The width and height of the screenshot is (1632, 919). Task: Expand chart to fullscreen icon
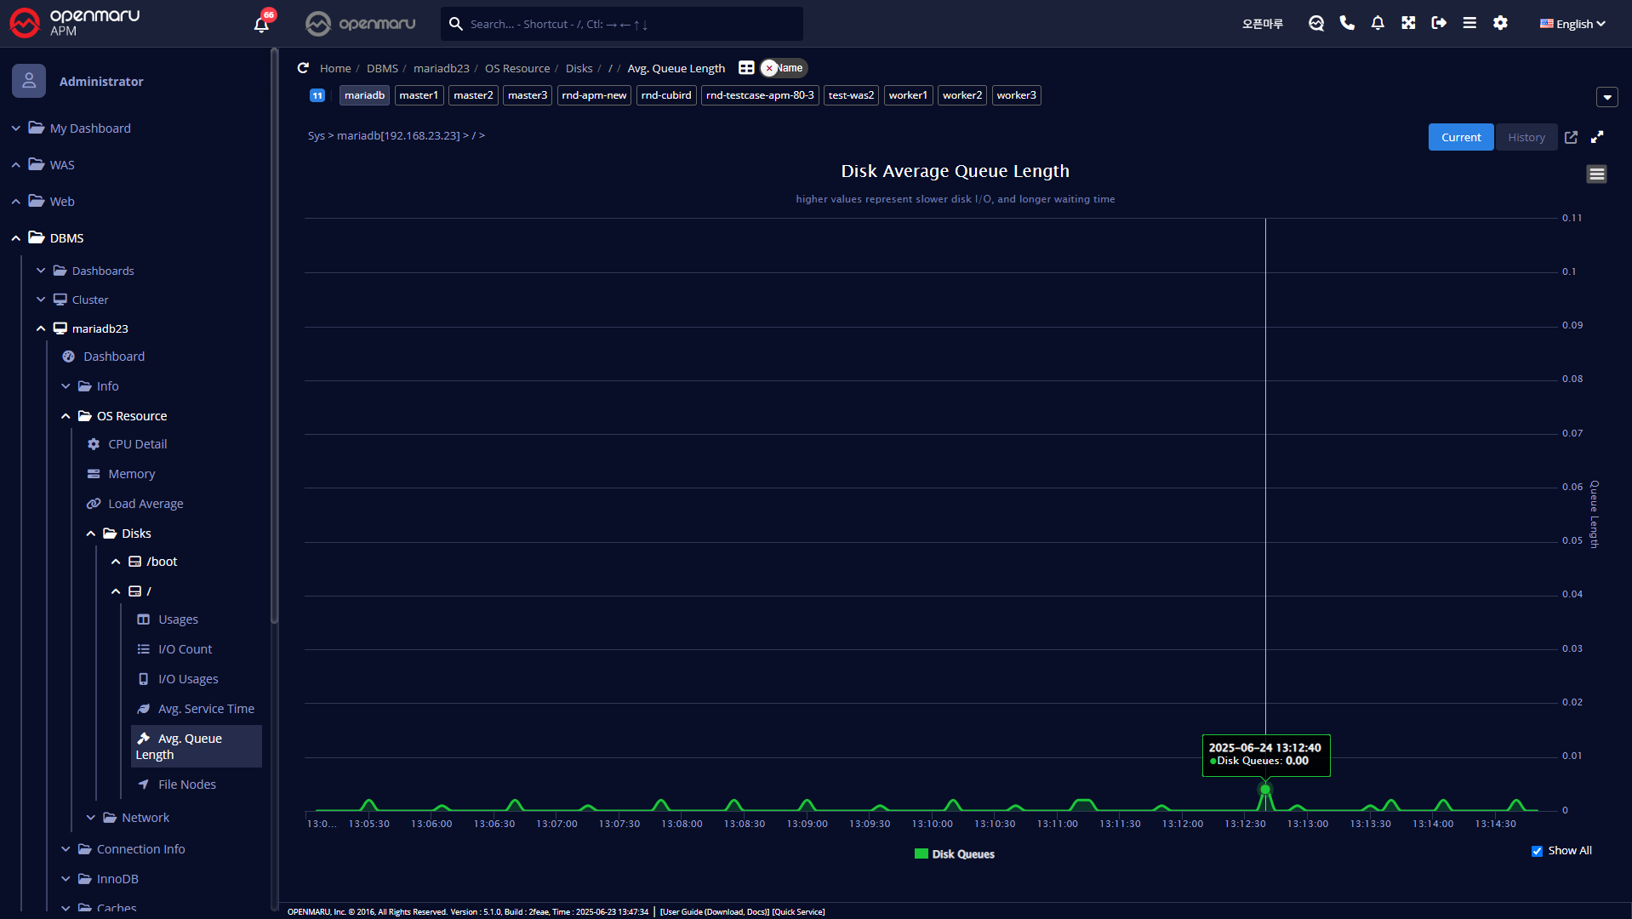pos(1597,137)
